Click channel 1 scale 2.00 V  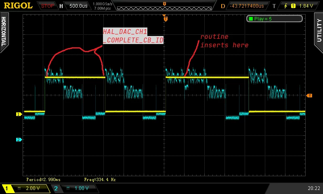(x=33, y=188)
